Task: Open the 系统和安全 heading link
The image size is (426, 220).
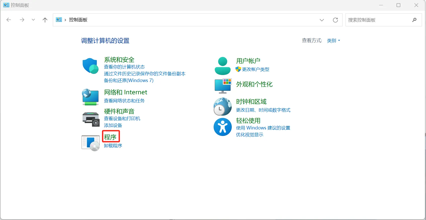Action: (119, 60)
